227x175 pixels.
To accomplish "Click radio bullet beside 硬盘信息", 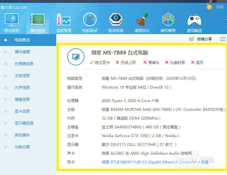I will click(6, 100).
